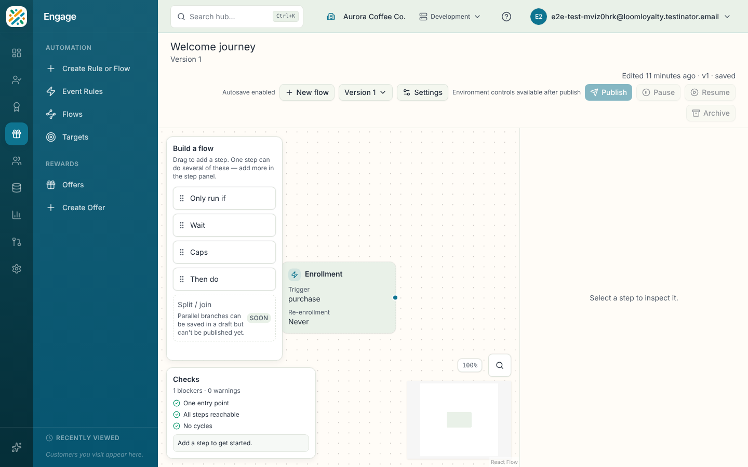Focus the Search hub input field
The image size is (748, 467).
click(x=237, y=17)
